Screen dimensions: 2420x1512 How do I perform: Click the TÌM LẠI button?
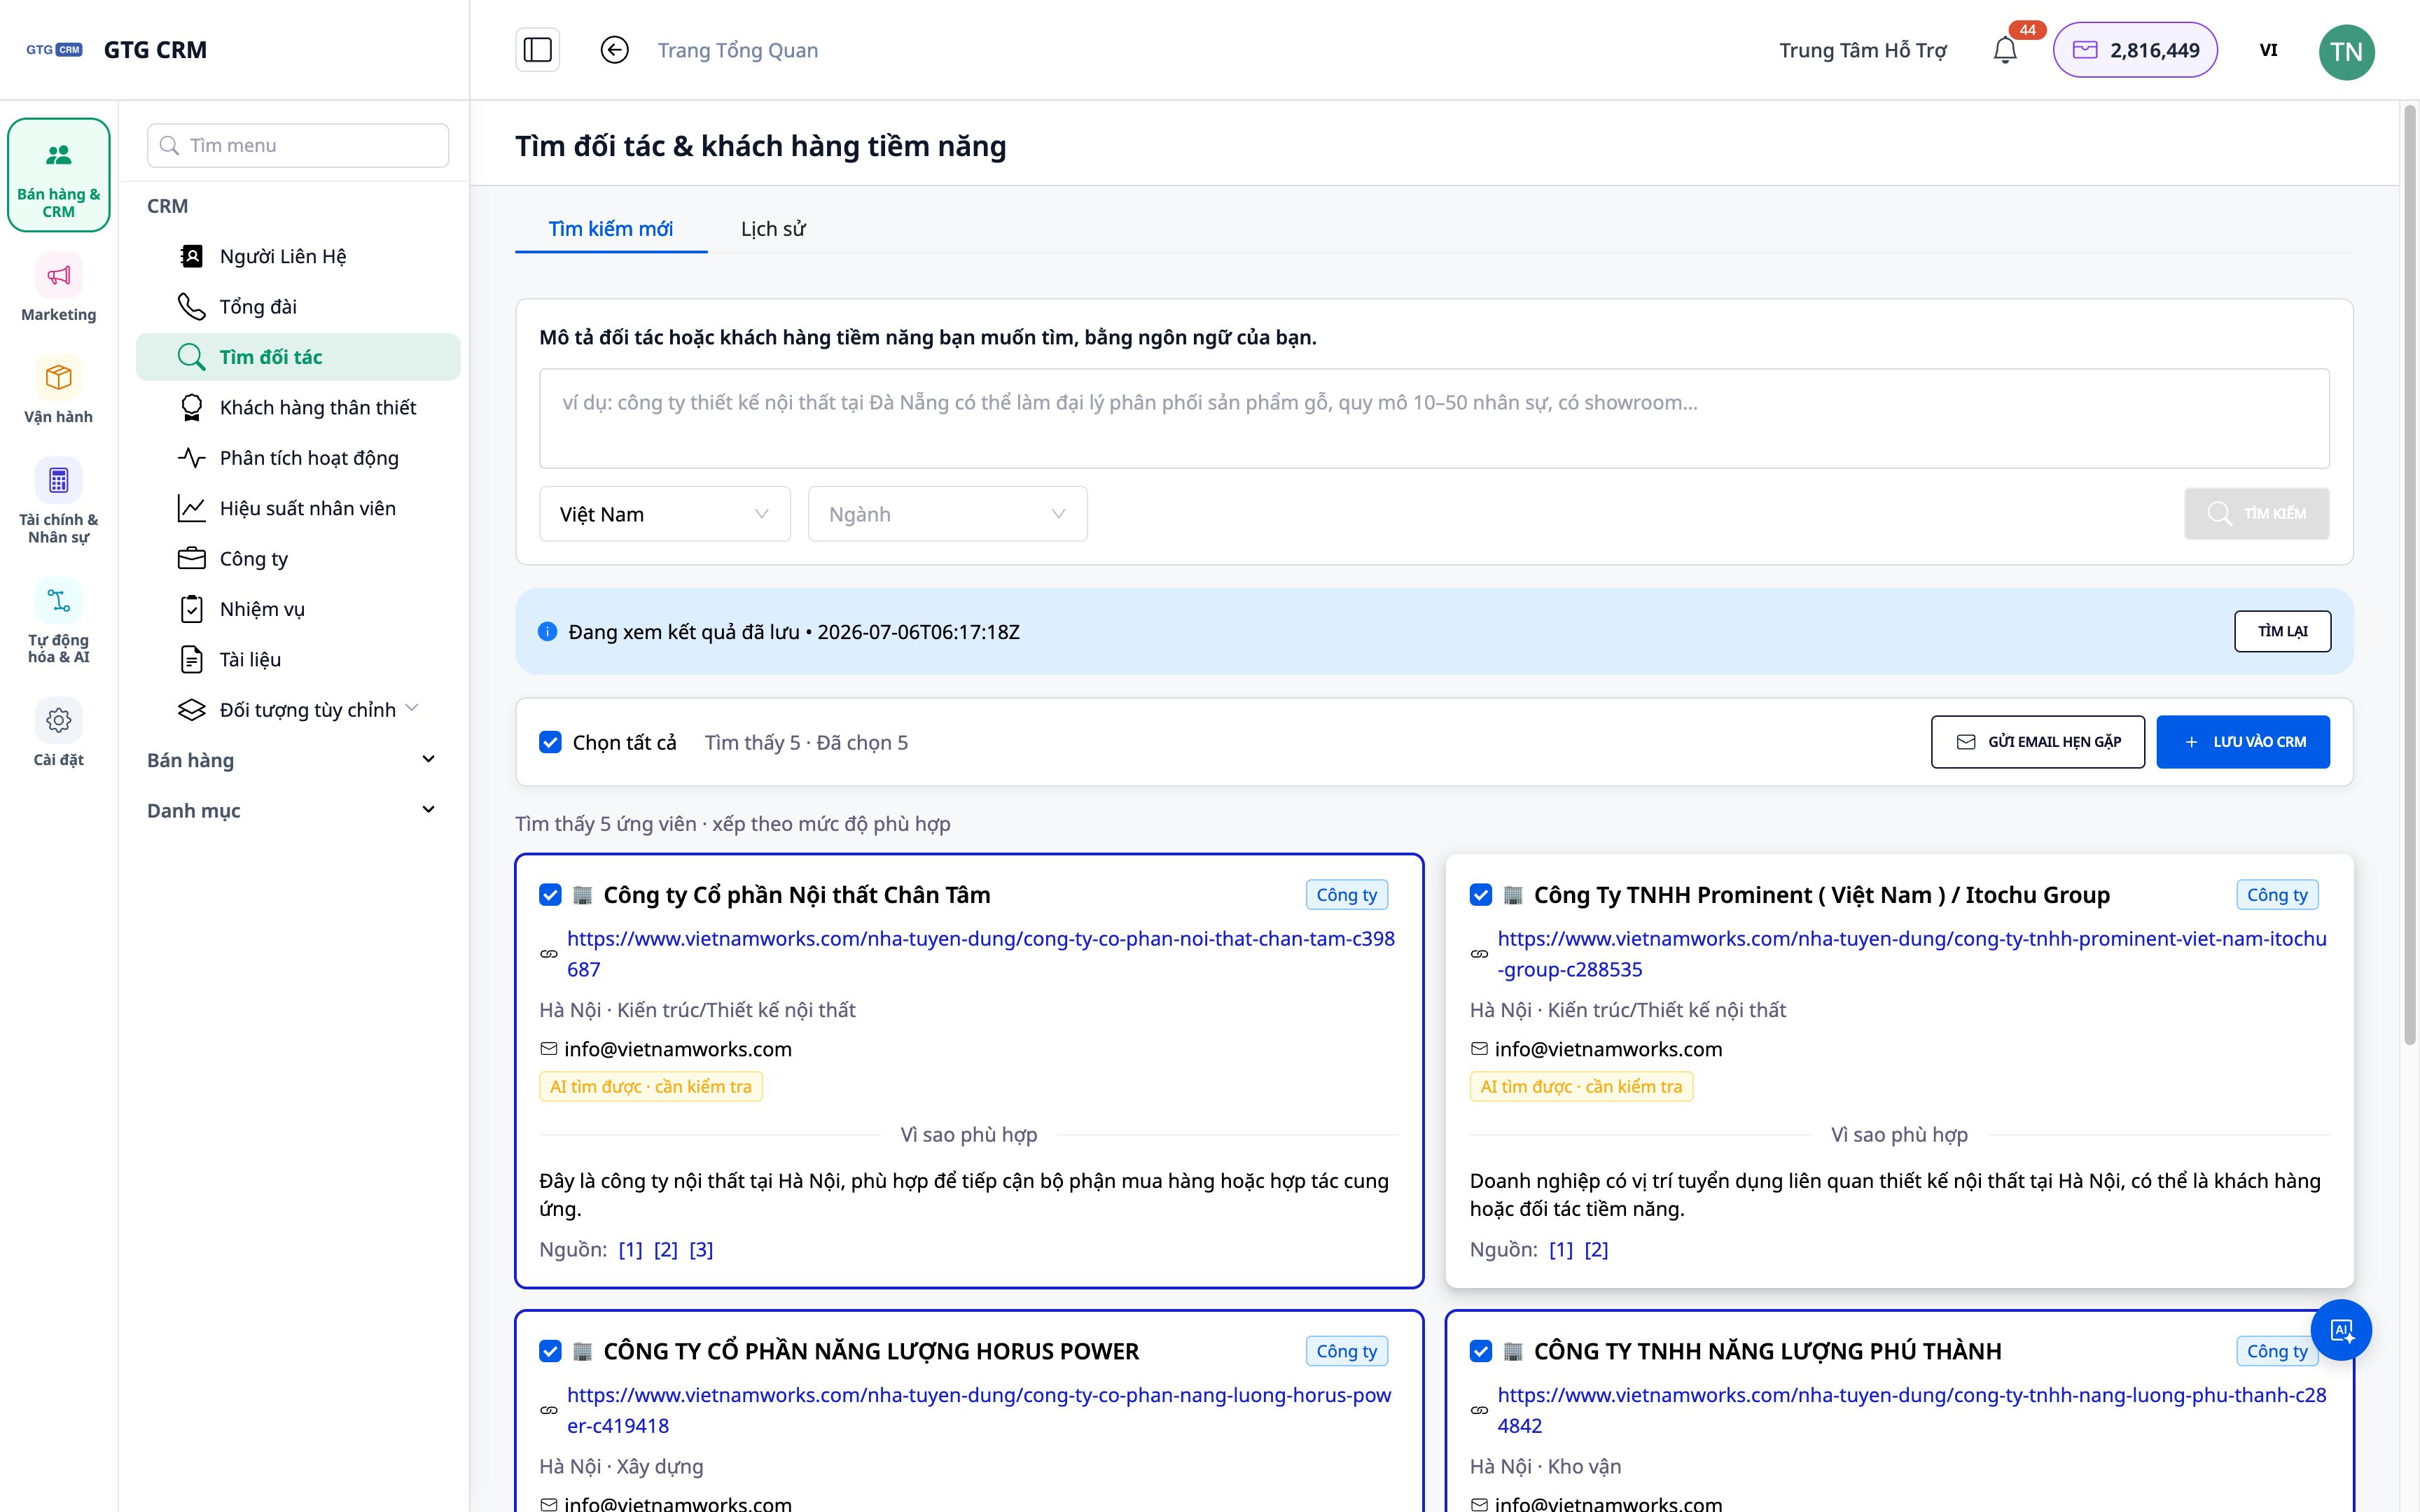coord(2282,631)
